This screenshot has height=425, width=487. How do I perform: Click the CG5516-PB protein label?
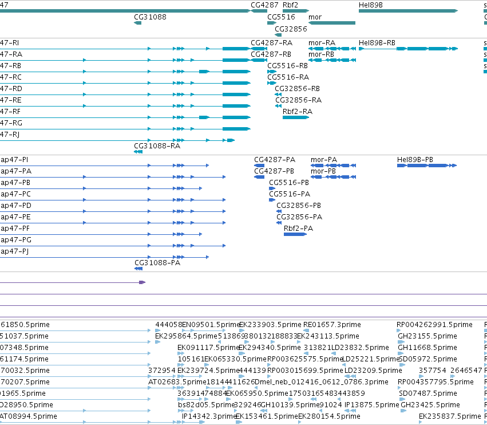point(289,183)
